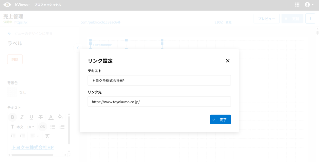Click the horizontal scrollbar of text editor
This screenshot has height=162, width=319.
point(32,155)
